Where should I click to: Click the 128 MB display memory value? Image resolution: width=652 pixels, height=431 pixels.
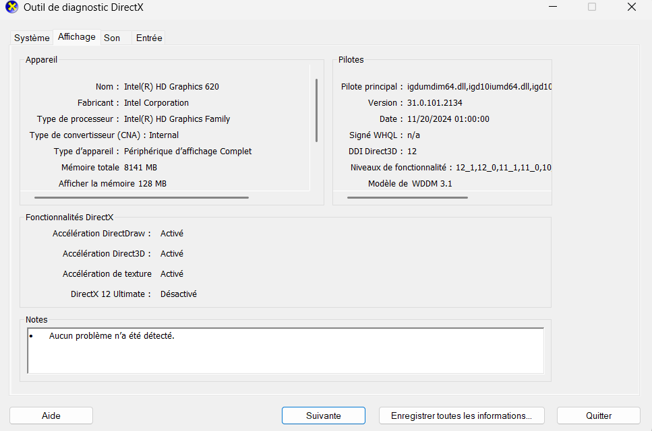click(152, 184)
